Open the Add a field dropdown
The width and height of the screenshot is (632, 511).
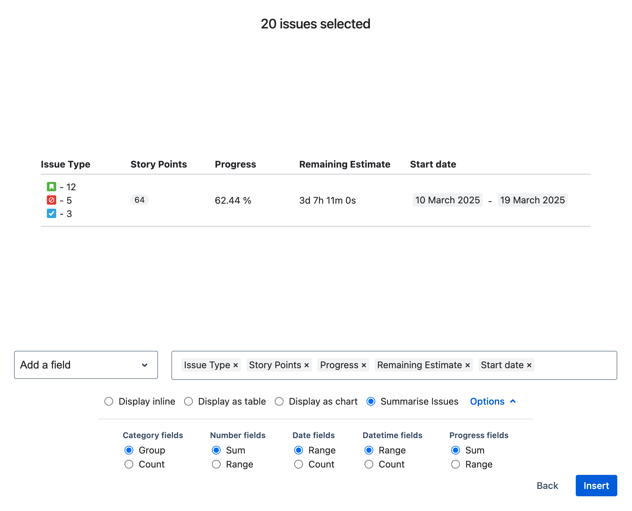[x=86, y=365]
